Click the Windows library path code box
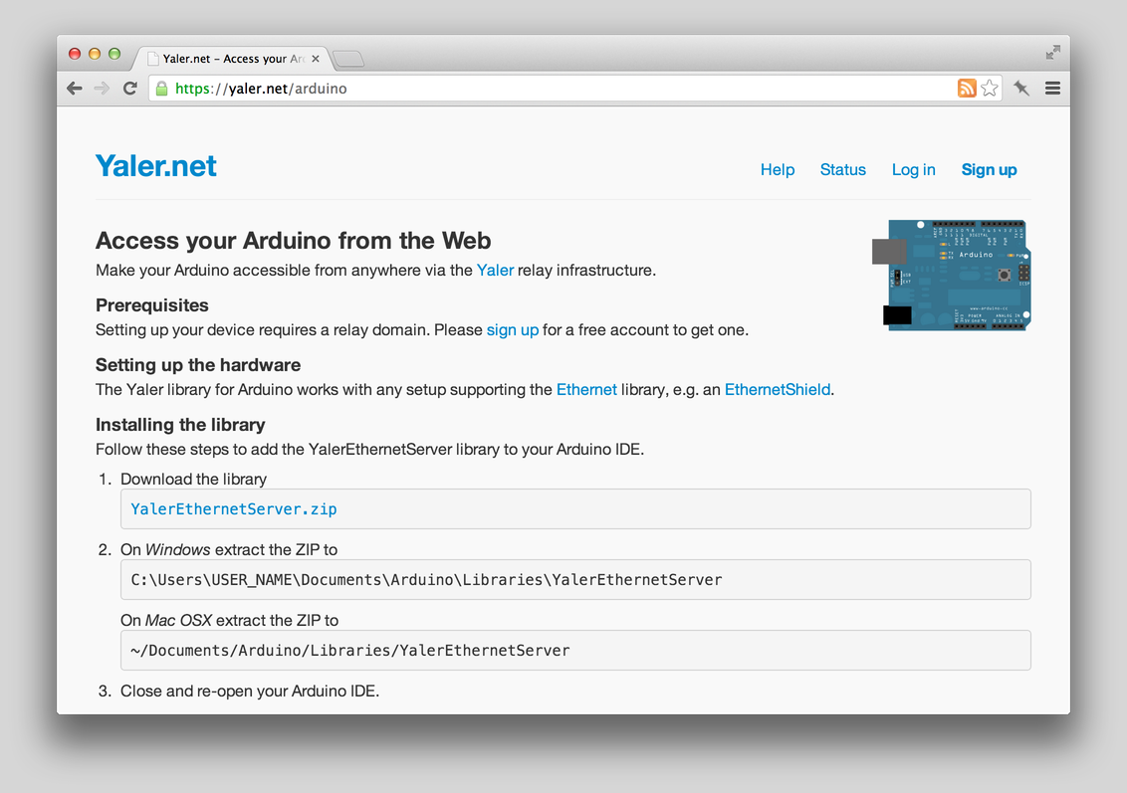Viewport: 1127px width, 793px height. pos(575,580)
